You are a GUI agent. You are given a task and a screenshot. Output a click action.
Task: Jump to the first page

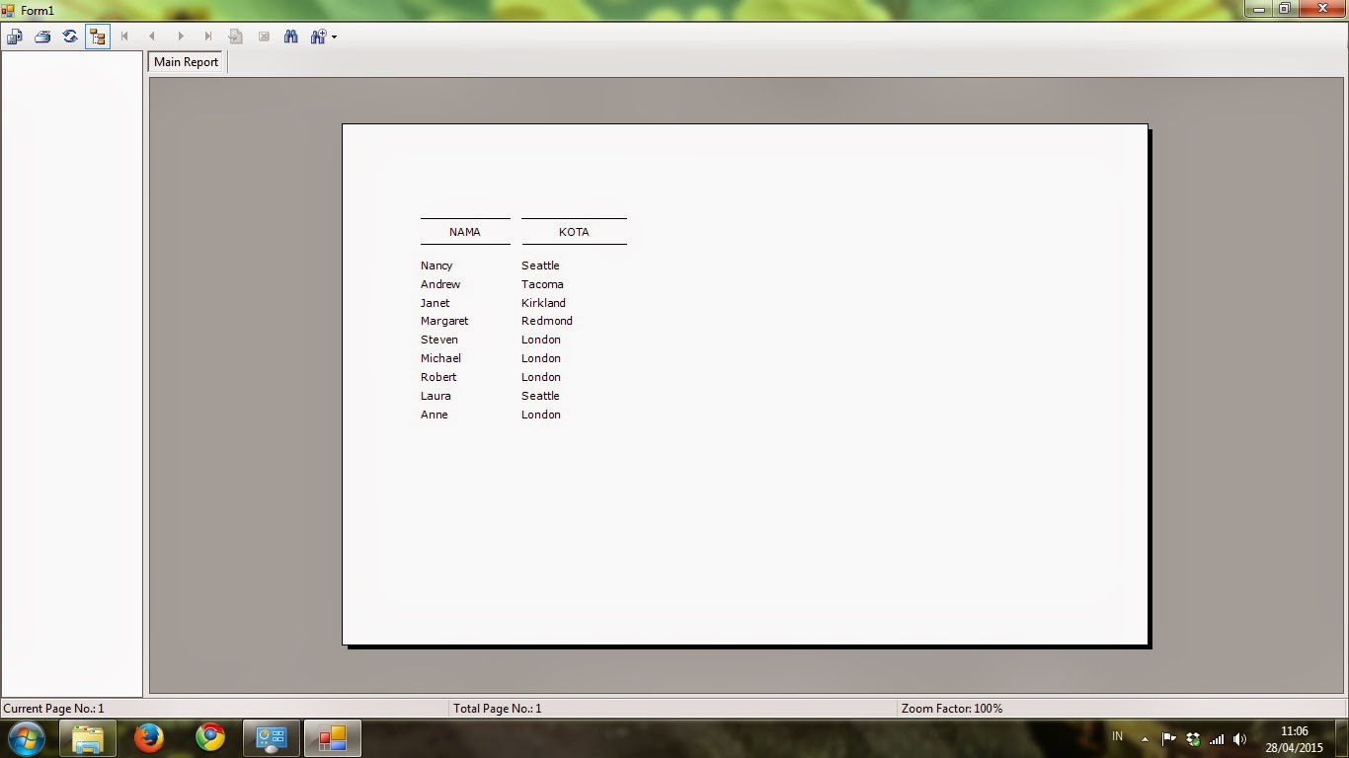pos(124,37)
